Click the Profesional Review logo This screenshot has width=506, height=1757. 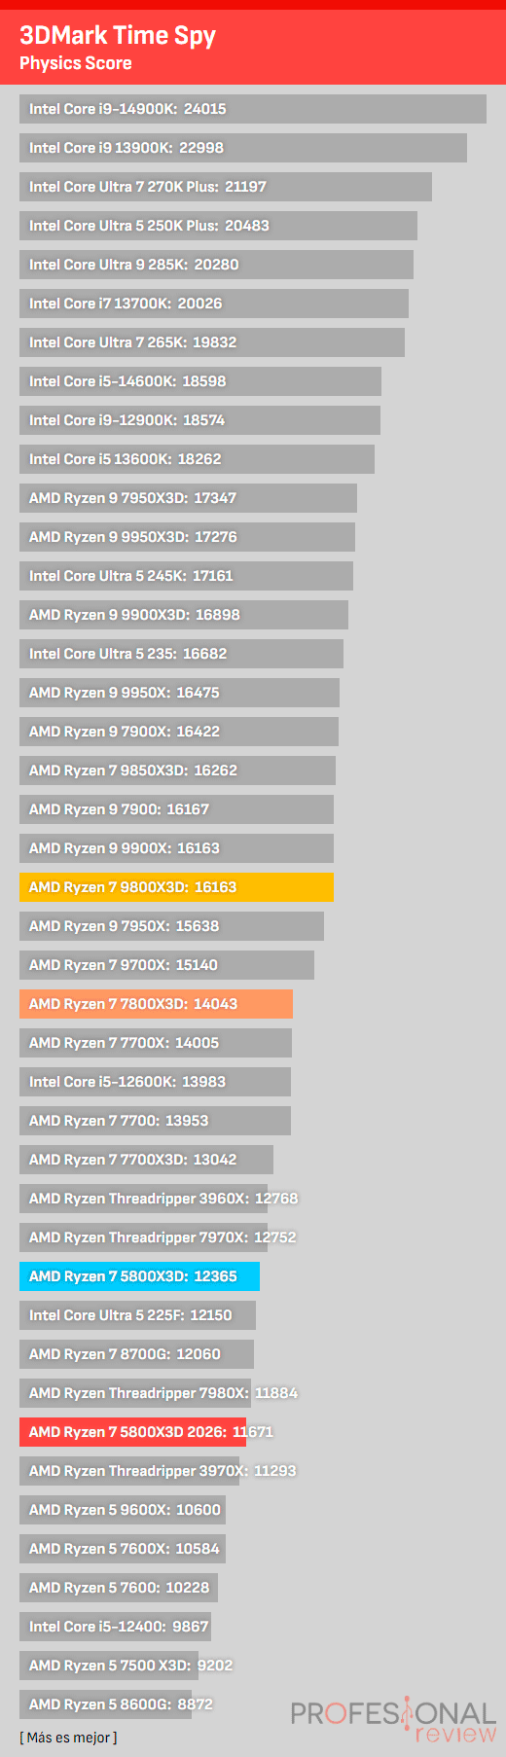pyautogui.click(x=394, y=1720)
